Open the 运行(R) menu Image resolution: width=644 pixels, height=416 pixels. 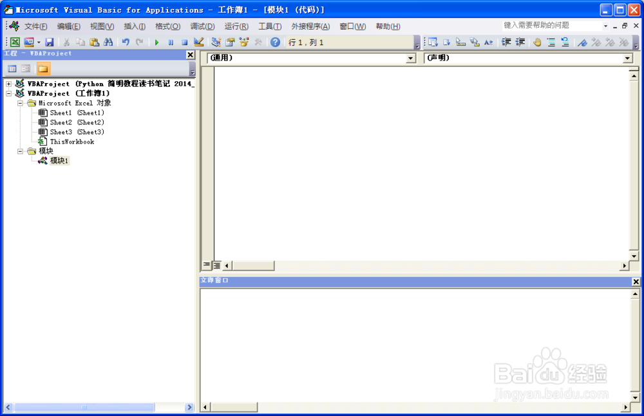point(236,26)
